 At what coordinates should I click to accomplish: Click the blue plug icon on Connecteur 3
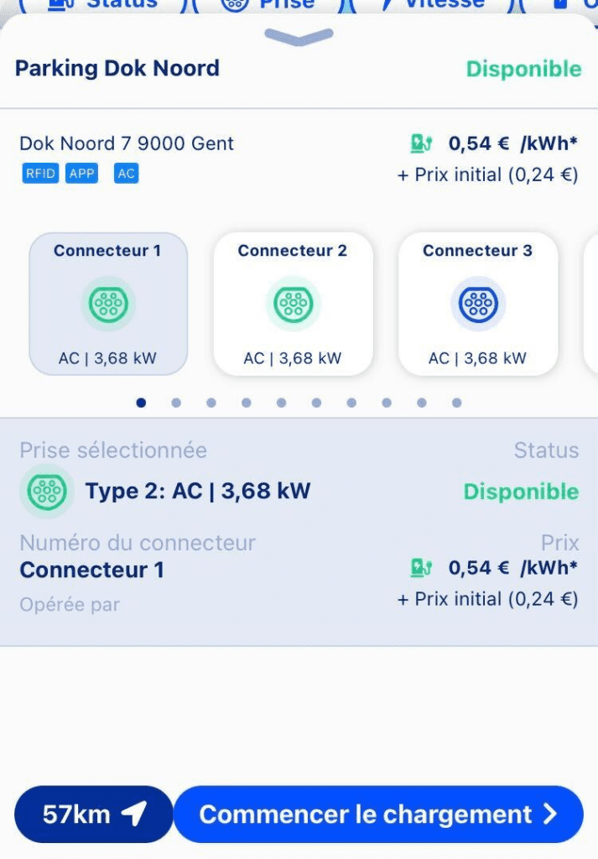tap(476, 303)
